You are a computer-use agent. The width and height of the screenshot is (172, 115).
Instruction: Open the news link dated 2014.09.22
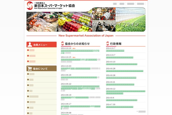pos(80,87)
